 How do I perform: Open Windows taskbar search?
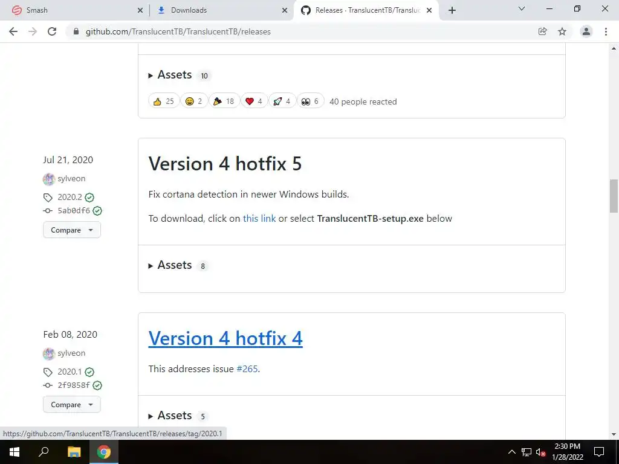44,452
